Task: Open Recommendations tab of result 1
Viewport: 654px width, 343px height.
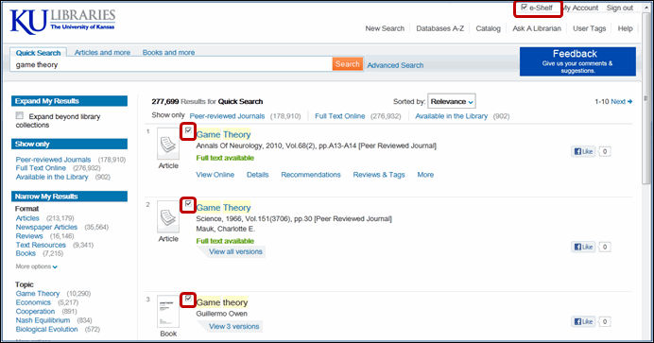Action: (311, 175)
